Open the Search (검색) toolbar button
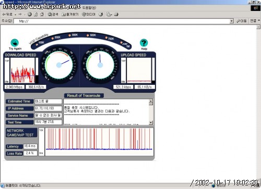 click(x=53, y=15)
